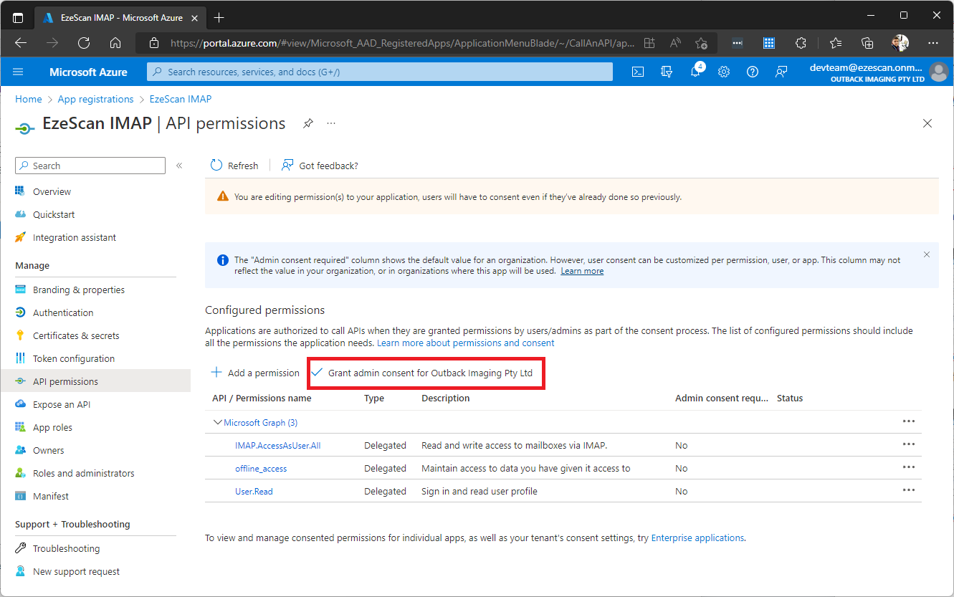Click the help question mark icon

(752, 72)
